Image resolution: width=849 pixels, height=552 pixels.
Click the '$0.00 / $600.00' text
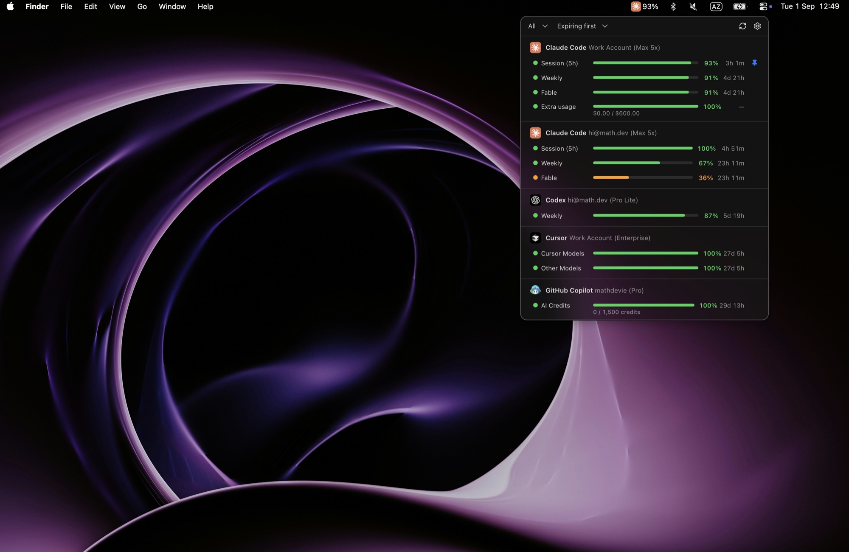click(616, 113)
